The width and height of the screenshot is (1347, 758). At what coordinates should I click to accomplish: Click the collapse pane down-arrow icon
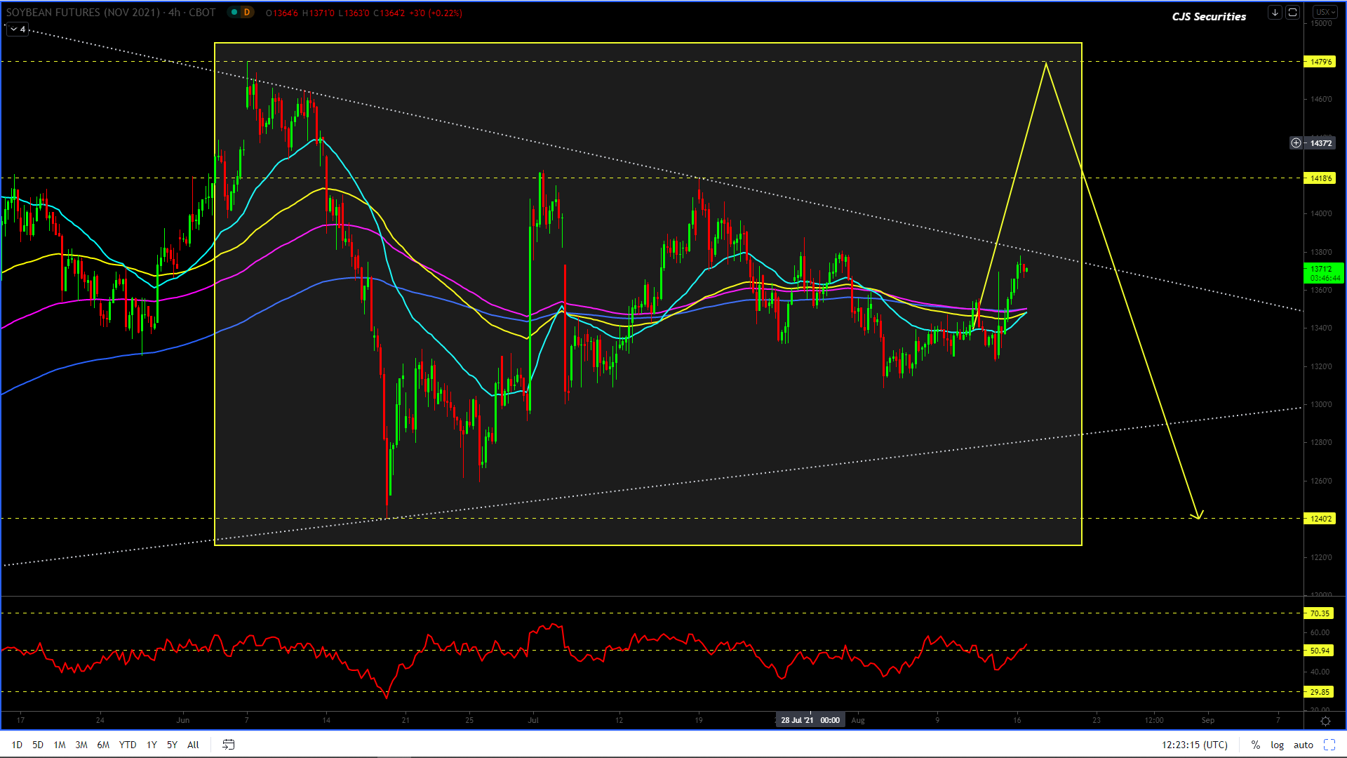[1275, 12]
